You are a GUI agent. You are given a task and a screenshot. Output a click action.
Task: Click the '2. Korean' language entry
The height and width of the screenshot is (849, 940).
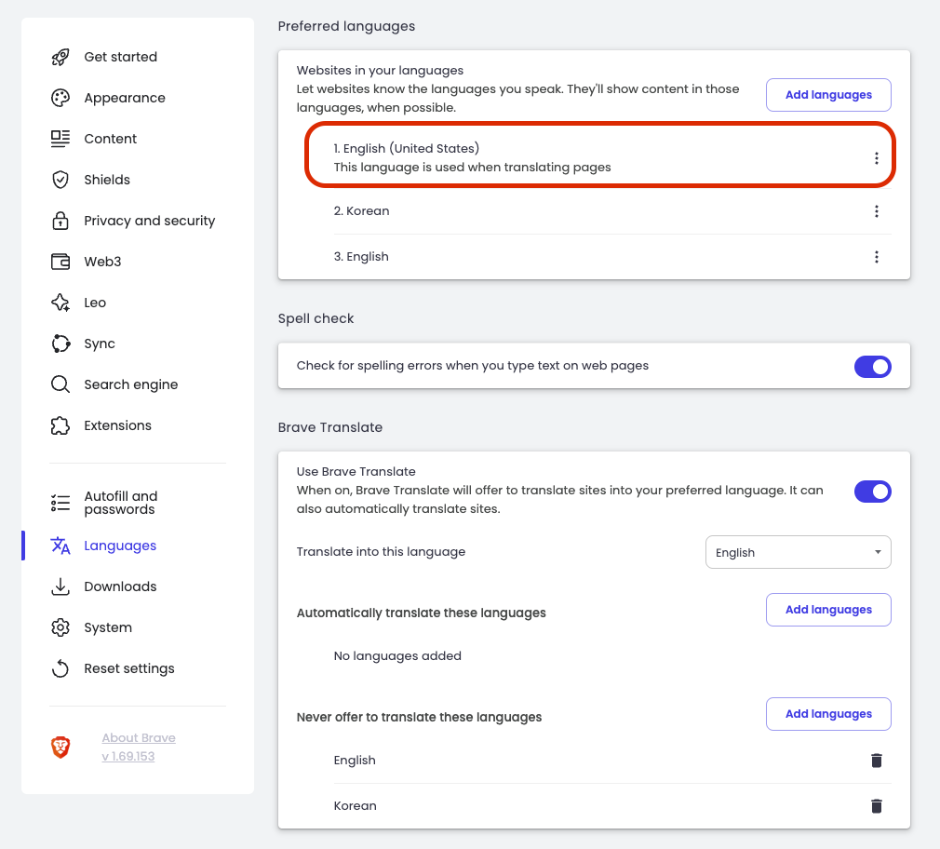[x=361, y=211]
